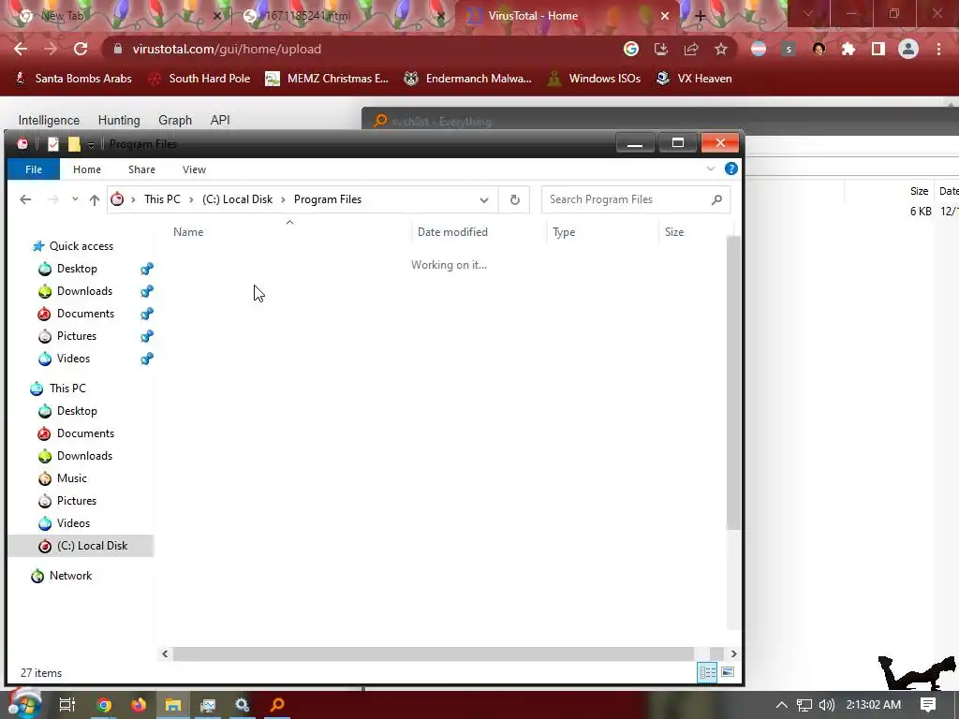Screen dimensions: 959x719
Task: Click the horizontal scrollbar in Explorer
Action: click(433, 653)
